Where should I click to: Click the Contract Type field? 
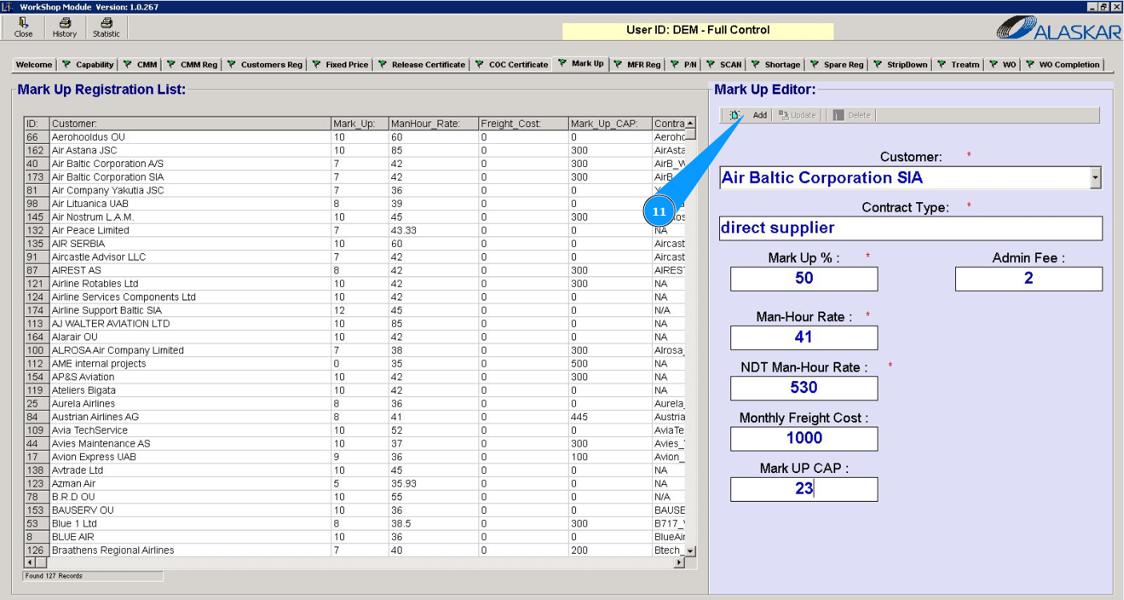[910, 228]
